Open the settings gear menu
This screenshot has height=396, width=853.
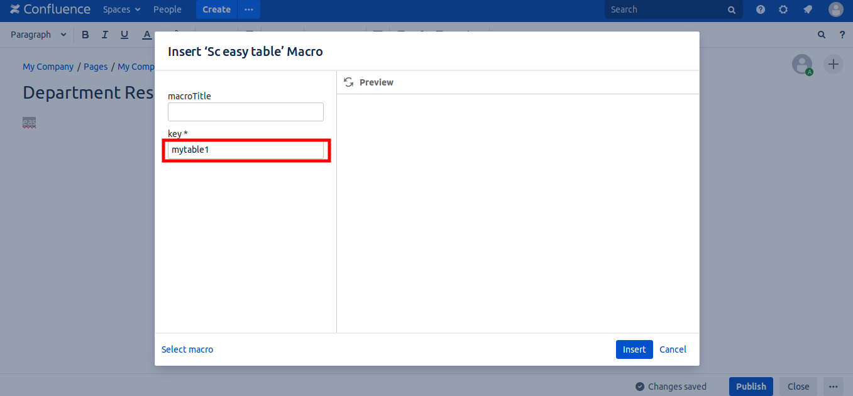pyautogui.click(x=783, y=9)
